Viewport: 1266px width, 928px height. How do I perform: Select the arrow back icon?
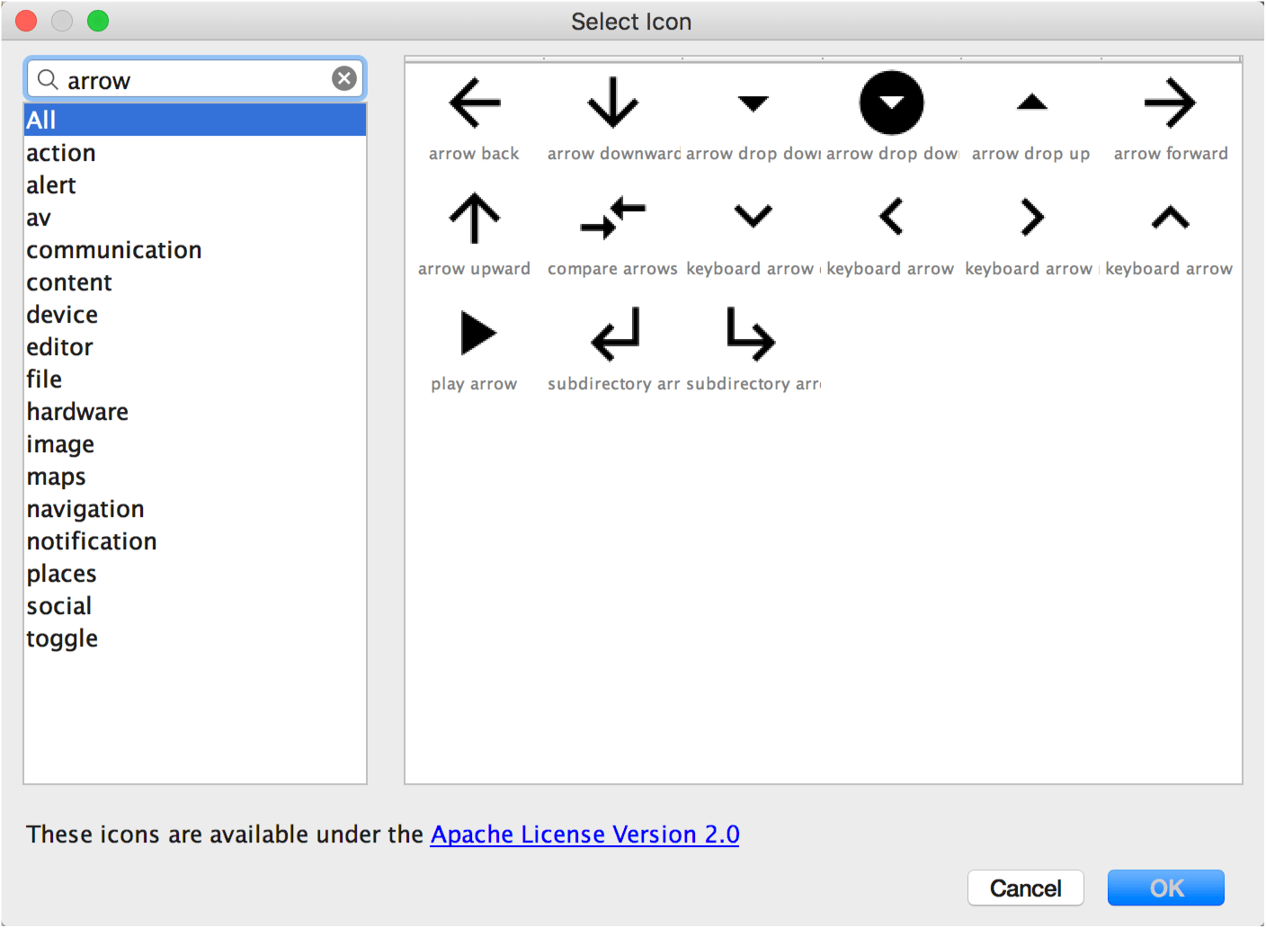pos(475,103)
